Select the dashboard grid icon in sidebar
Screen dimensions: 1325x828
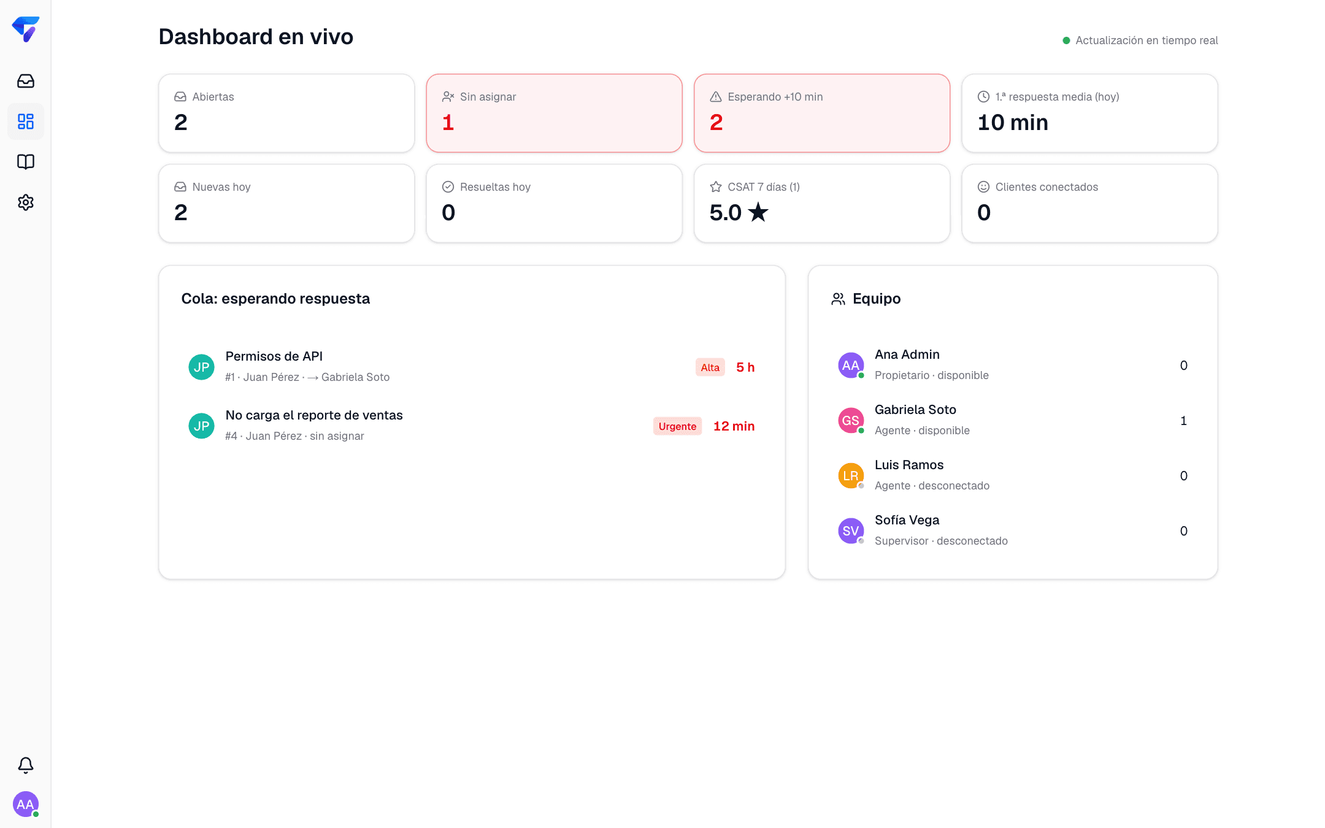click(x=26, y=121)
